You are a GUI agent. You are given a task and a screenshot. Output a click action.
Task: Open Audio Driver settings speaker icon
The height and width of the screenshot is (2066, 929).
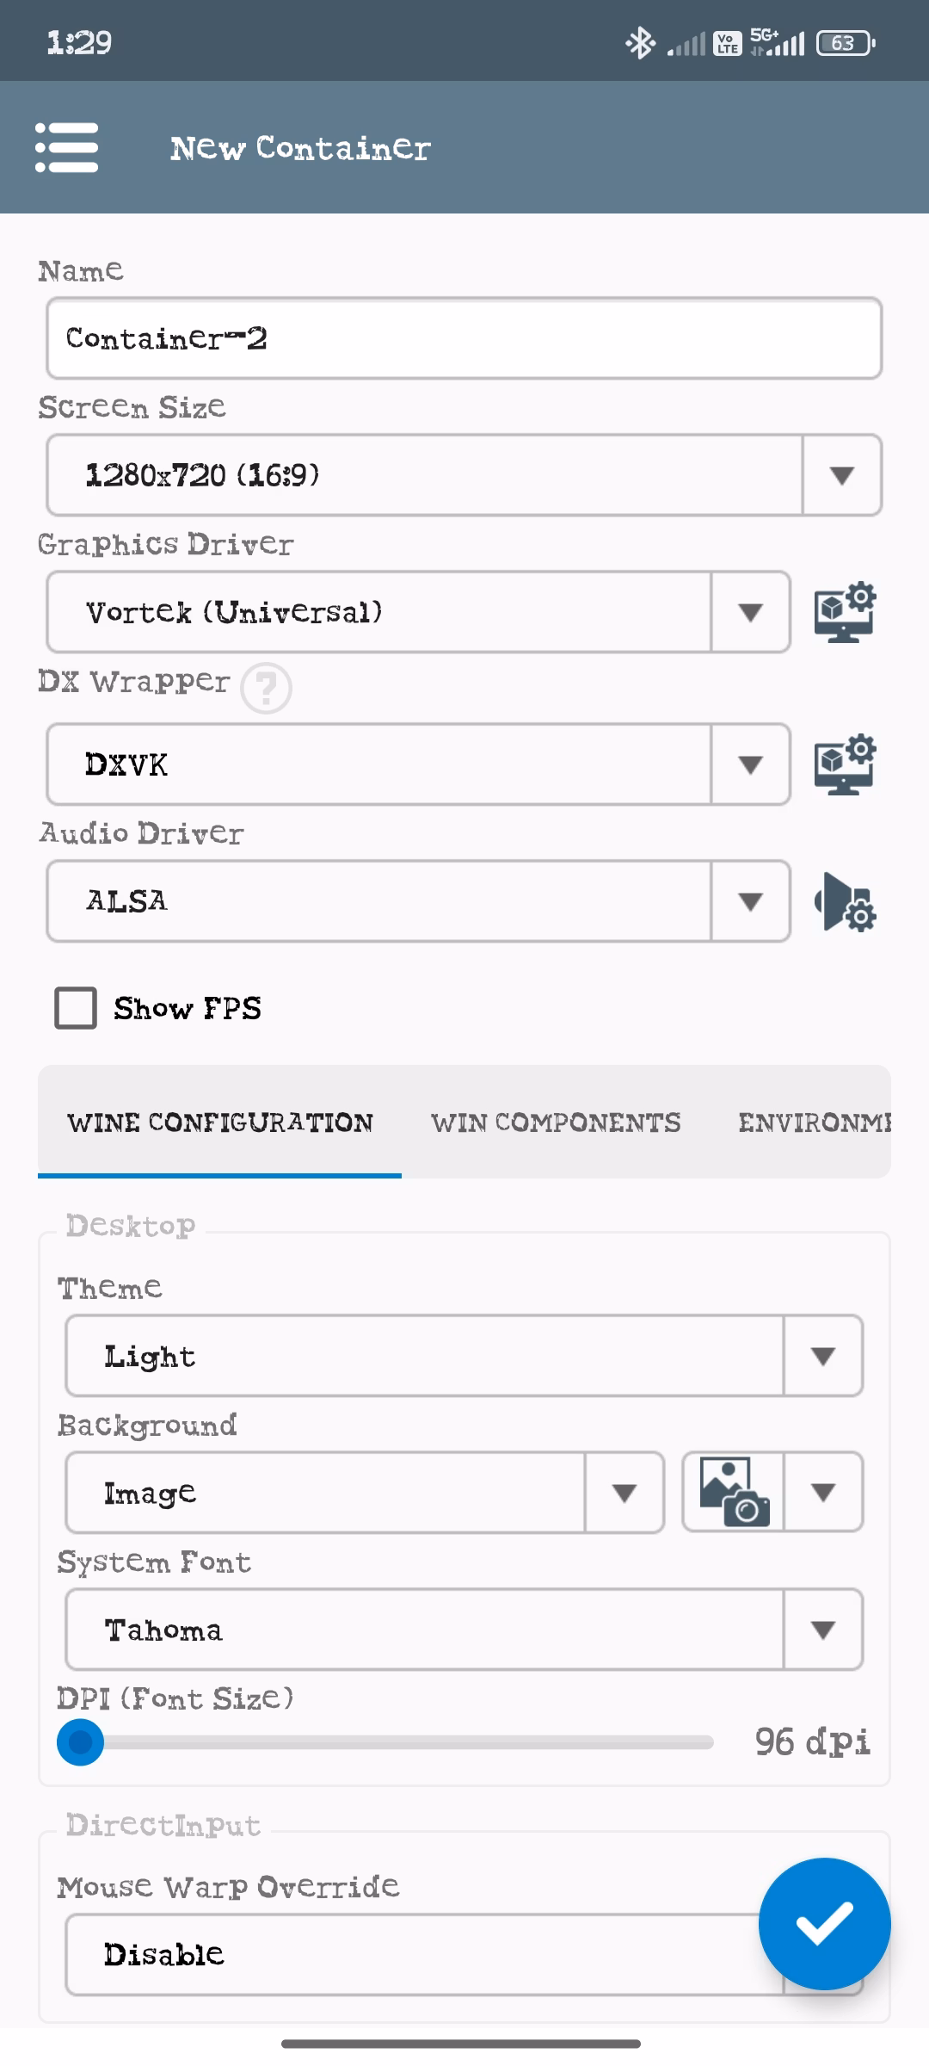pos(845,901)
